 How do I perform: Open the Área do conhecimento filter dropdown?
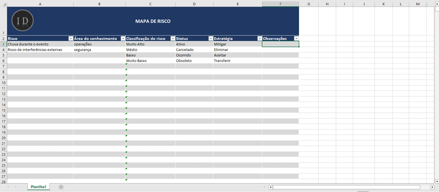click(x=123, y=39)
